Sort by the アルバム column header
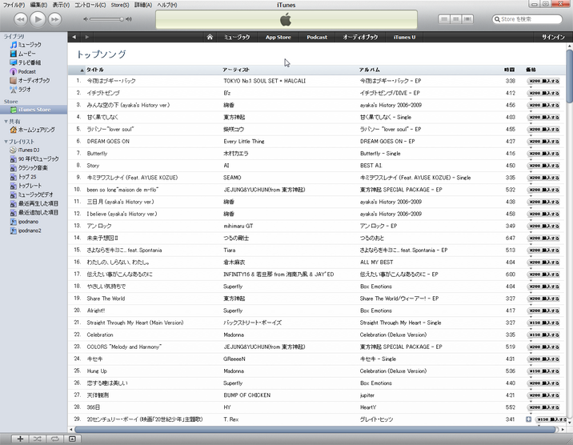This screenshot has width=573, height=445. click(x=370, y=70)
